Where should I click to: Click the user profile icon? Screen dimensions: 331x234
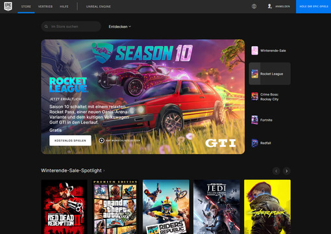pos(269,6)
